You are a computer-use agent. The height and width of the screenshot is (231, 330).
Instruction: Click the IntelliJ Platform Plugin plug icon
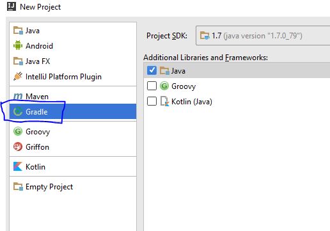pos(18,76)
